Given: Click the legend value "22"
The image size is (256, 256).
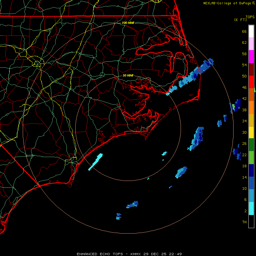Looking at the screenshot, I should tap(244, 155).
